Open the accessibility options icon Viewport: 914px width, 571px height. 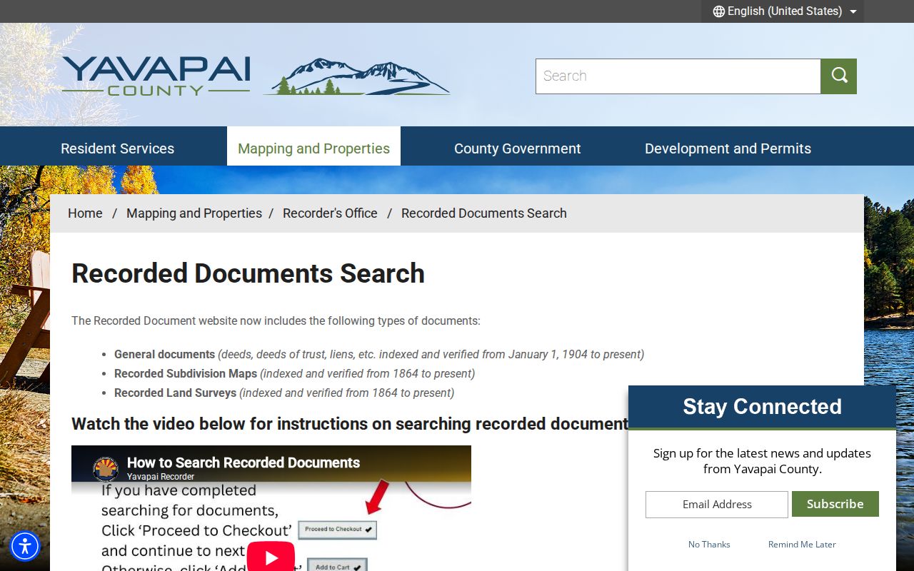coord(25,546)
